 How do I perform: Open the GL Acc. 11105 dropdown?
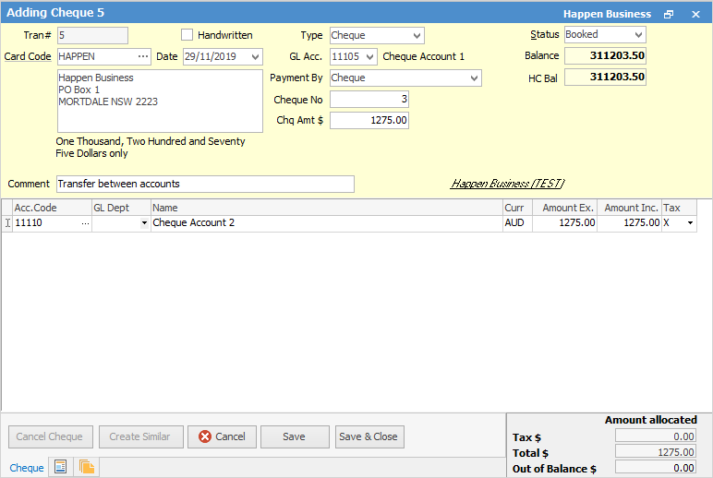[369, 56]
